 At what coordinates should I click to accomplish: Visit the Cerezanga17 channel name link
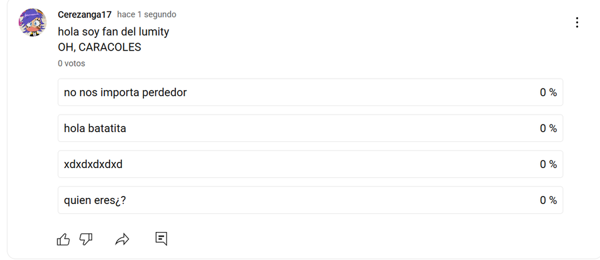85,15
